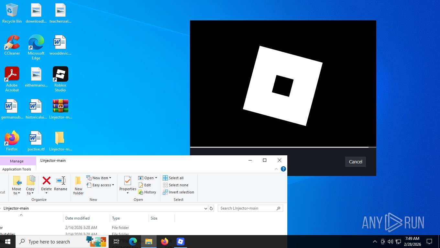Select the wooddevic... Word document
The width and height of the screenshot is (440, 248).
pyautogui.click(x=60, y=45)
